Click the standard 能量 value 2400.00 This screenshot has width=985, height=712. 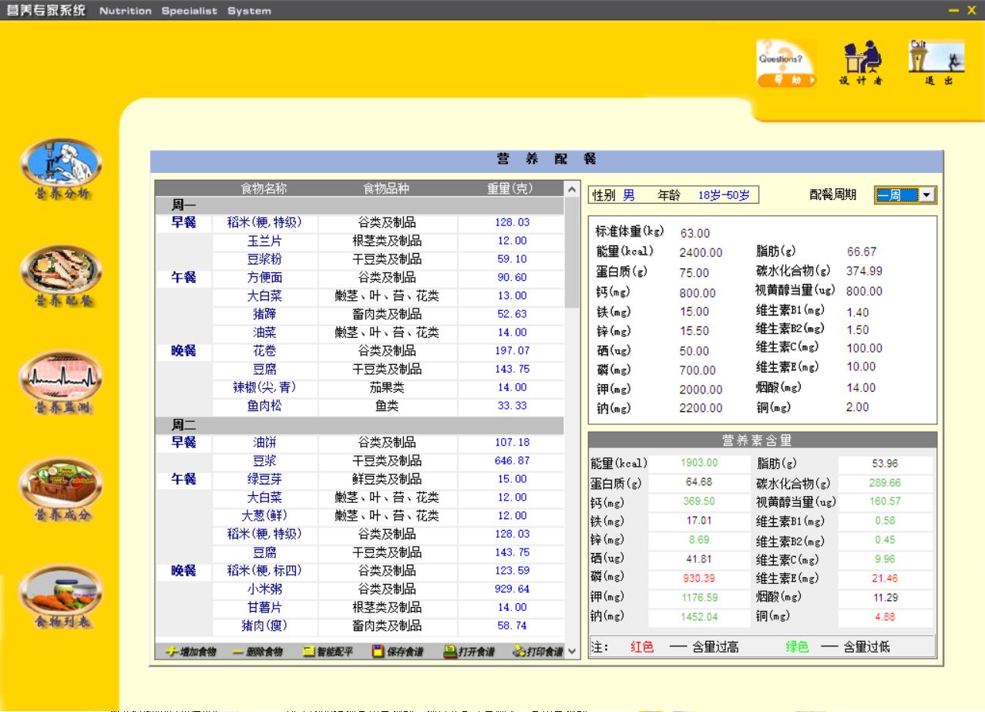click(x=701, y=253)
